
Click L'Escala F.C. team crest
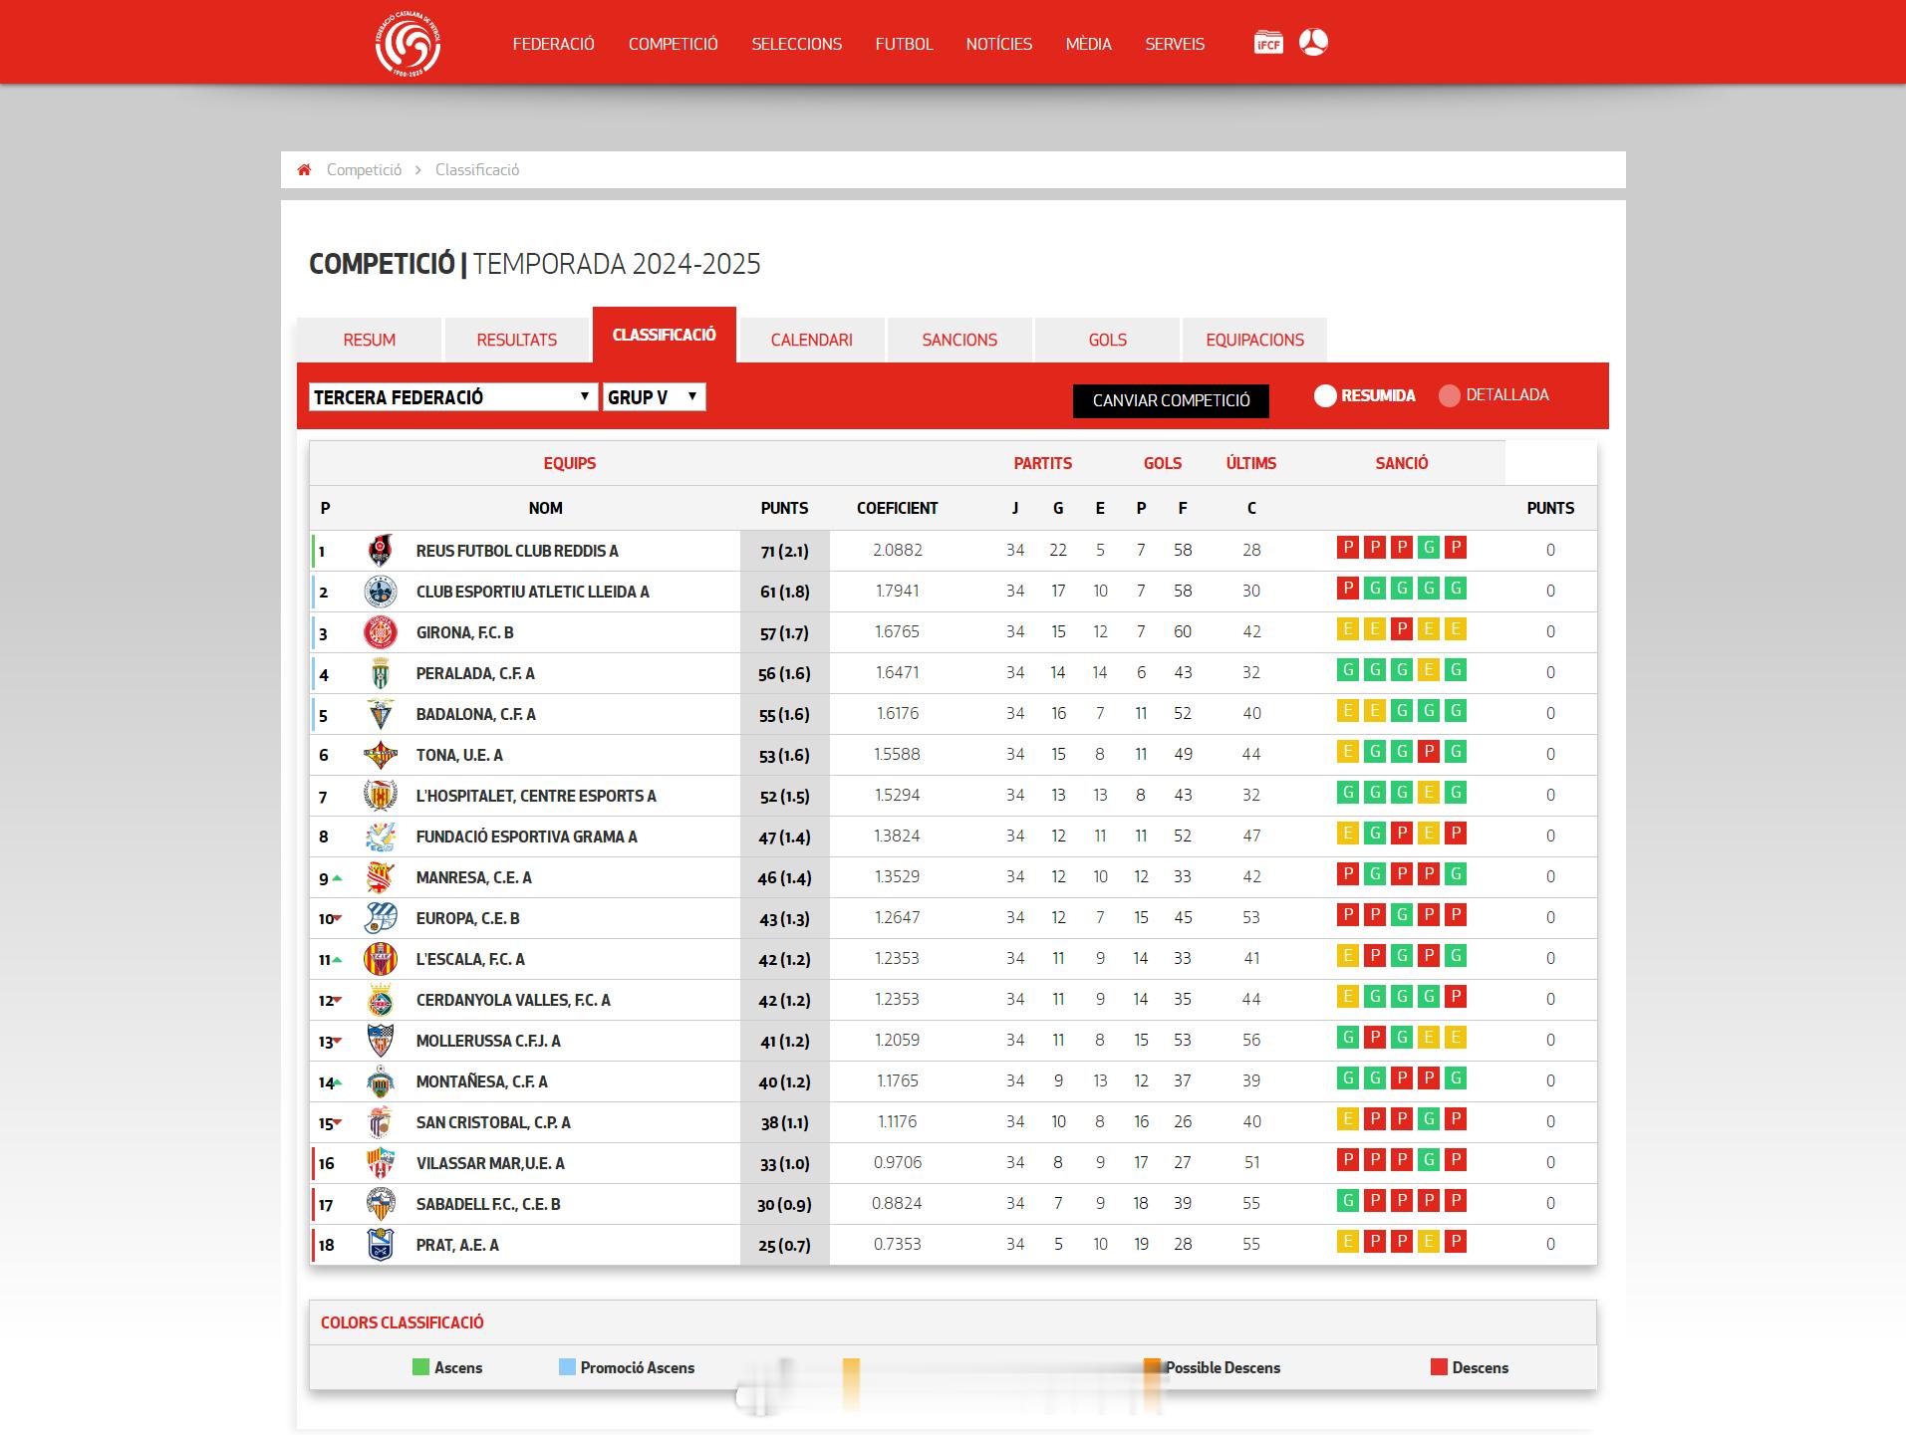click(381, 959)
